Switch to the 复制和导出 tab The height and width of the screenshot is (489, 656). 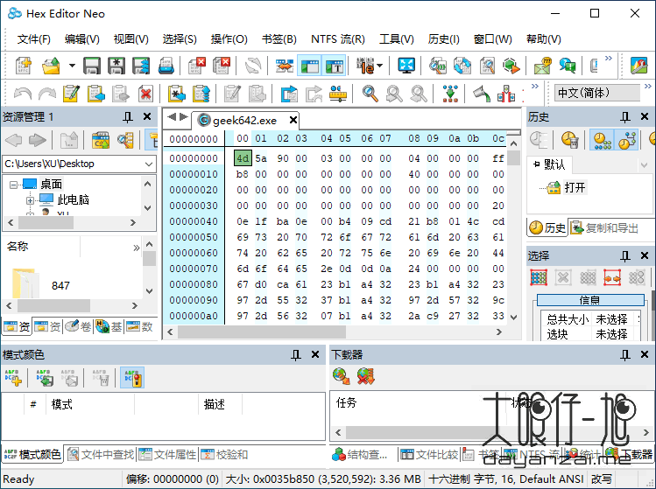[x=604, y=227]
